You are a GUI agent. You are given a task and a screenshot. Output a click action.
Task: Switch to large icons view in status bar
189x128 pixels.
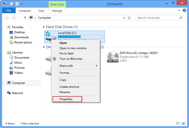183,123
